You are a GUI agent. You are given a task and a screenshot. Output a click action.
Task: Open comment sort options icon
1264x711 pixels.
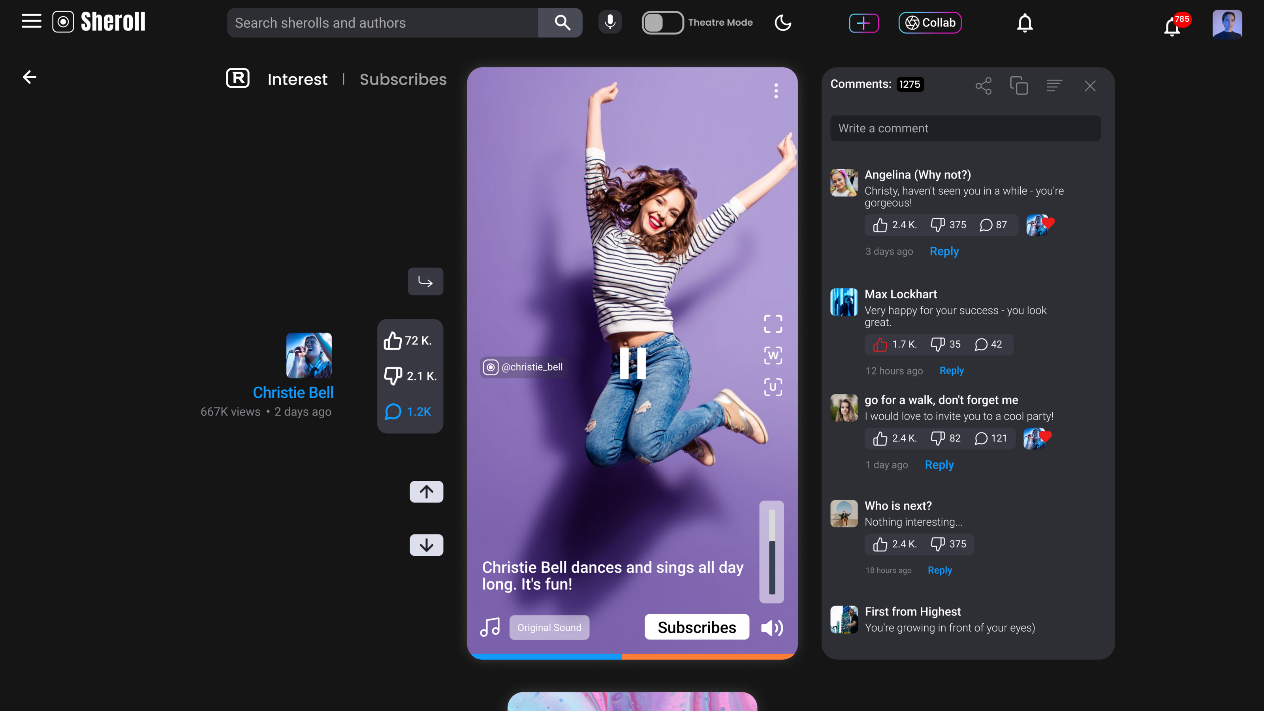[x=1054, y=86]
